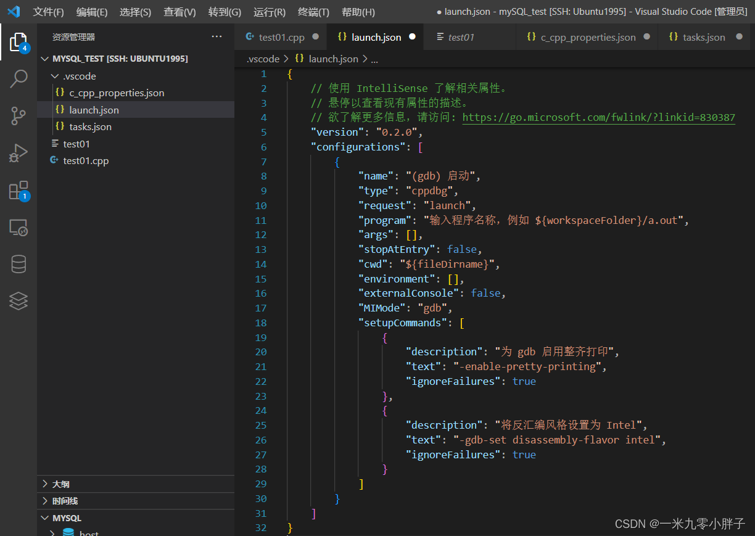Collapse the MYSQL_TEST workspace root

click(120, 59)
